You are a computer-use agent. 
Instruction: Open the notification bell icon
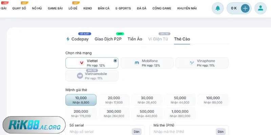click(x=217, y=8)
